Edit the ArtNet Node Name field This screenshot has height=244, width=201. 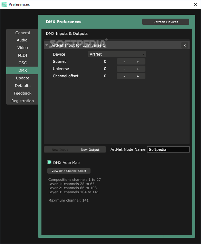168,149
